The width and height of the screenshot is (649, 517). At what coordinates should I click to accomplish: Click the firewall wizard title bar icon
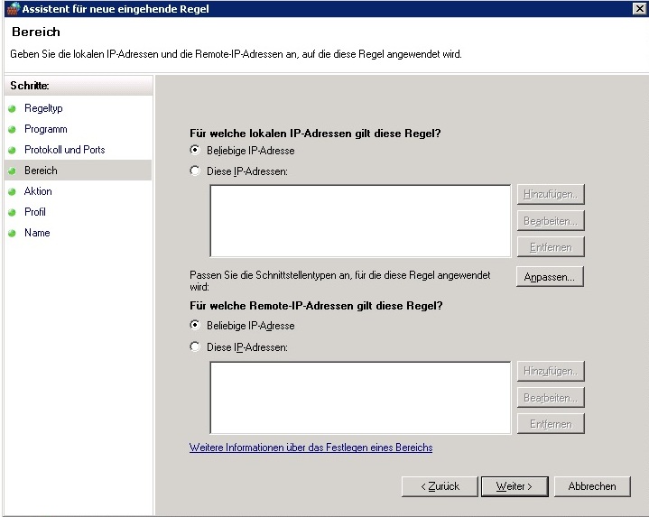coord(11,8)
